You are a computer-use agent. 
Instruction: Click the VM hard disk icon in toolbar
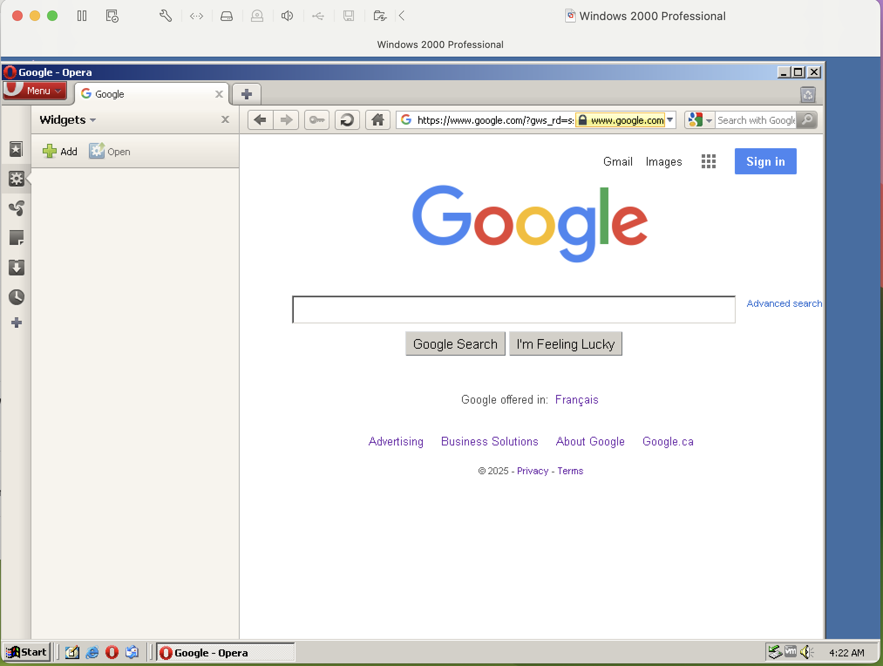[226, 16]
